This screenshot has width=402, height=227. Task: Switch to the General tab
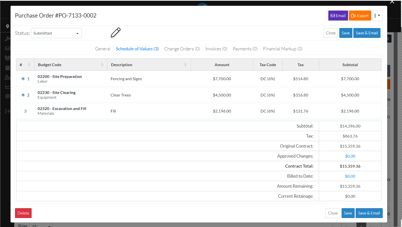point(103,49)
